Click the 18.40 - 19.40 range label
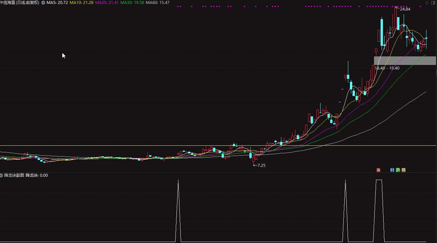The width and height of the screenshot is (437, 243). coord(387,68)
